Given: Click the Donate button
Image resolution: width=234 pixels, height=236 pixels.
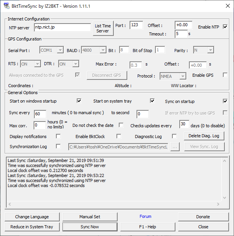Looking at the screenshot, I should [203, 217].
